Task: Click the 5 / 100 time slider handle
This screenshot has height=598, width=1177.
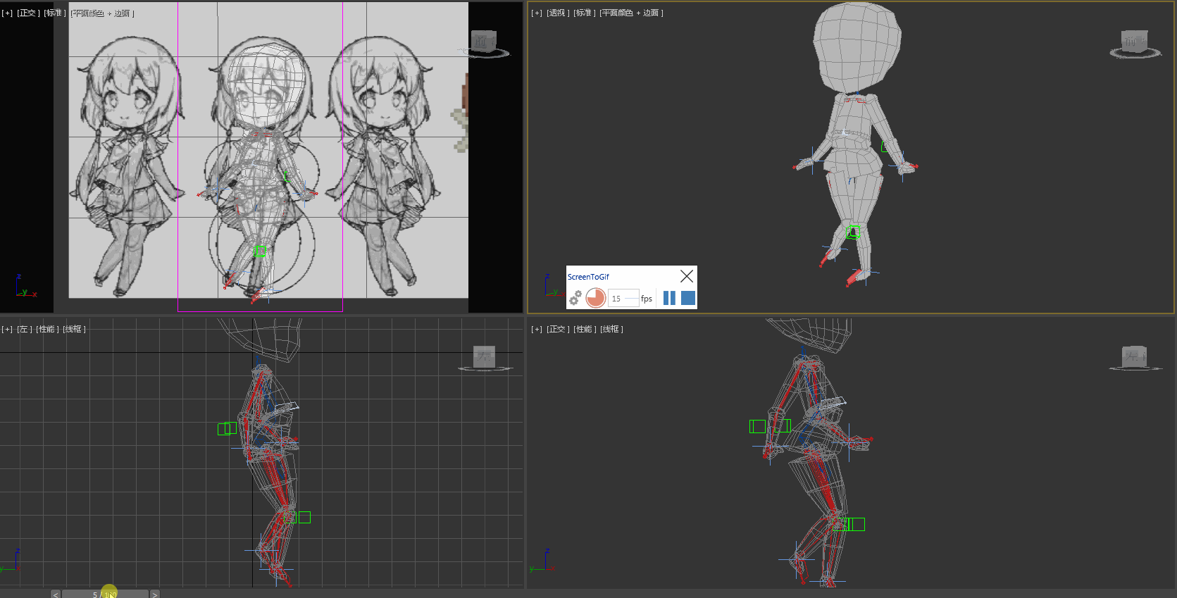Action: [105, 594]
